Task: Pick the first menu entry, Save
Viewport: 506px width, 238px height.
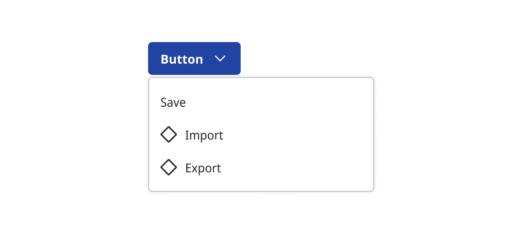Action: coord(261,103)
